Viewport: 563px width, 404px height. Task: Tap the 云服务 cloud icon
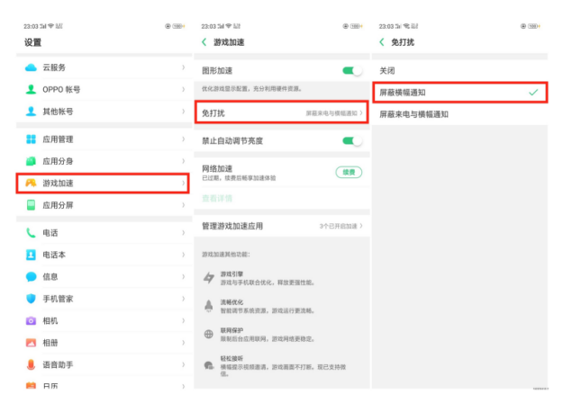(31, 67)
